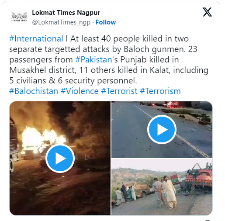The height and width of the screenshot is (221, 225).
Task: Open the #Terrorist hashtag
Action: point(119,91)
